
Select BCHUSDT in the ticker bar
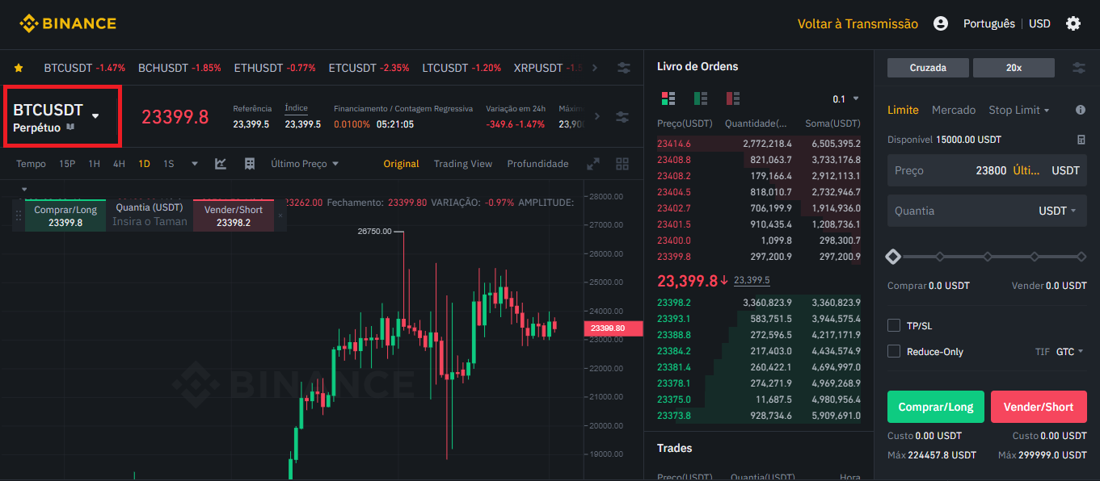point(179,68)
